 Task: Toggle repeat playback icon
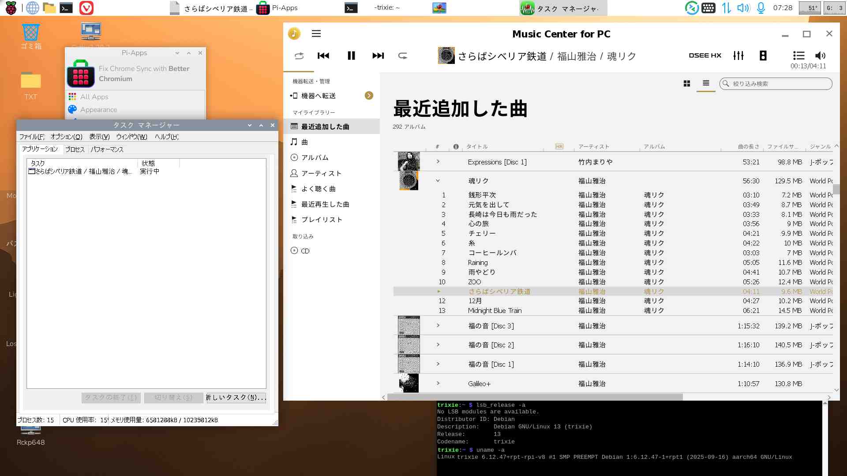click(403, 56)
